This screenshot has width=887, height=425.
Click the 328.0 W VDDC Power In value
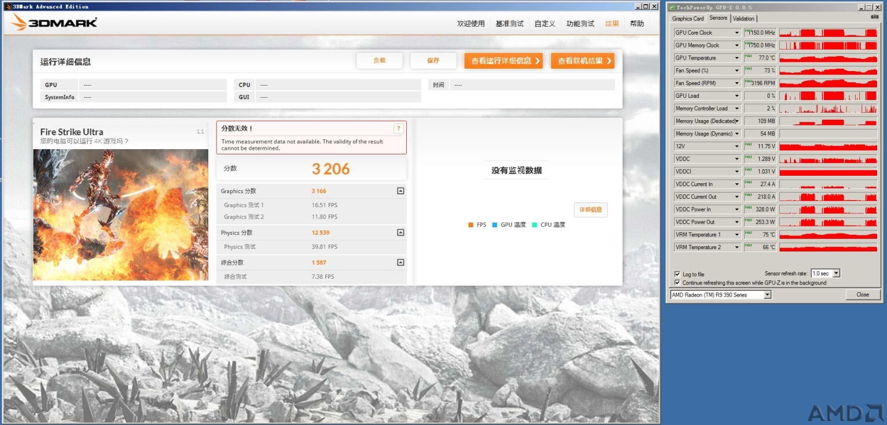[765, 209]
